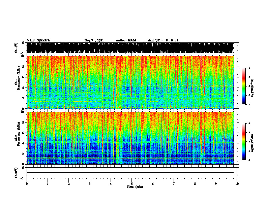Click the ch.2 frequency tick label '2'
The image size is (267, 206).
click(24, 154)
